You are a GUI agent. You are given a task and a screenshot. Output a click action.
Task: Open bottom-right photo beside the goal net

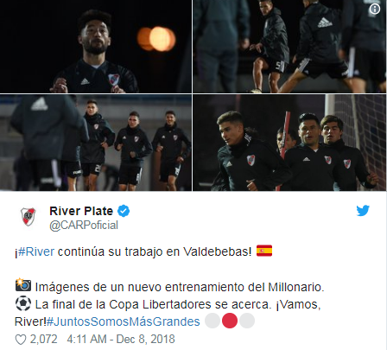tap(289, 143)
